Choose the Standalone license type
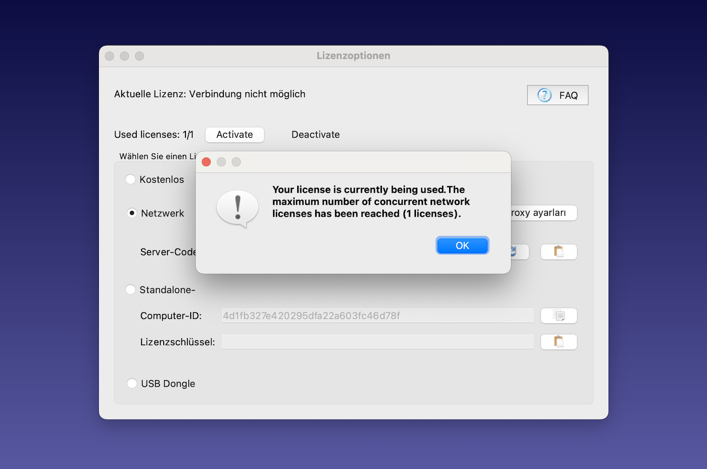The height and width of the screenshot is (469, 707). pos(131,290)
